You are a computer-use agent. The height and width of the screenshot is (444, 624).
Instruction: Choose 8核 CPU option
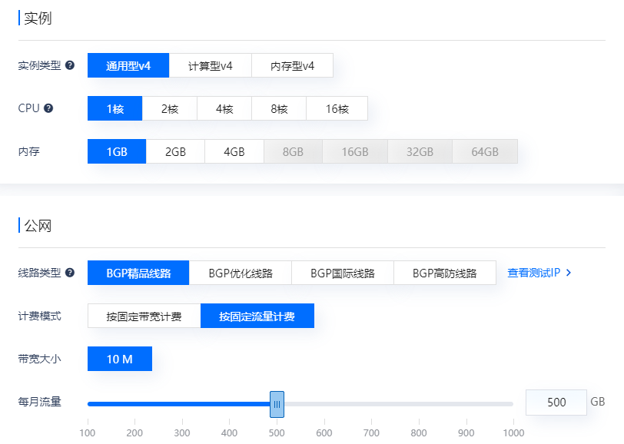click(279, 108)
